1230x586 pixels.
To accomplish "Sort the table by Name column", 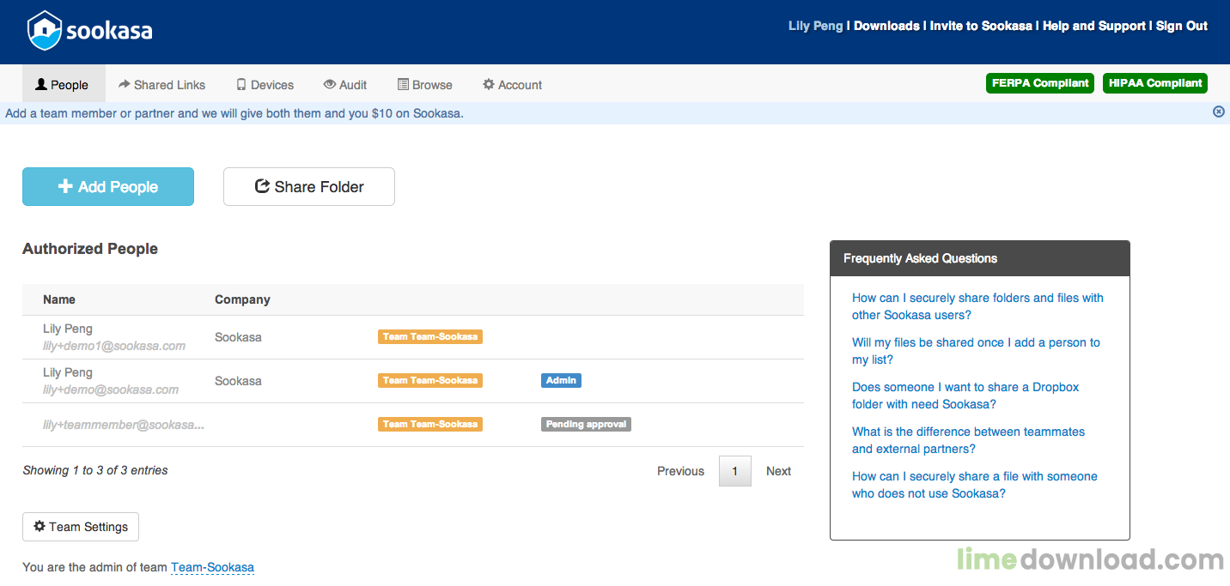I will (x=59, y=299).
